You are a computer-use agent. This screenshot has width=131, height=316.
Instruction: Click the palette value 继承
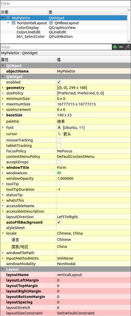(61, 121)
